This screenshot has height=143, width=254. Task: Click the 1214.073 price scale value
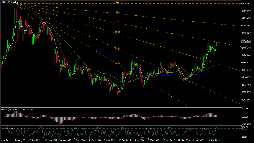pos(246,77)
